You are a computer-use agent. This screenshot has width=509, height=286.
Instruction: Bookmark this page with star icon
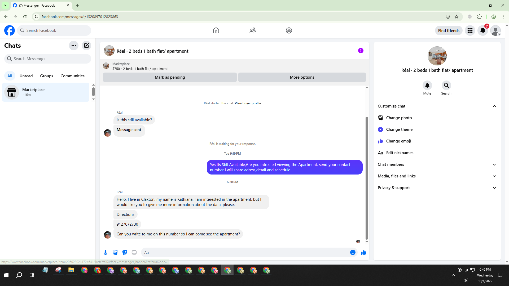(x=457, y=17)
